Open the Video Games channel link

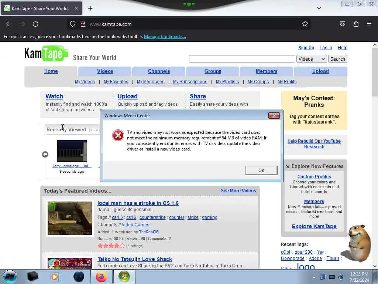click(135, 224)
